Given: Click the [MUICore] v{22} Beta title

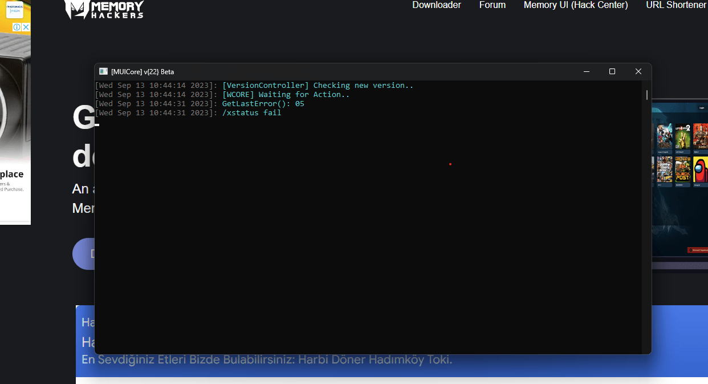Looking at the screenshot, I should 143,72.
